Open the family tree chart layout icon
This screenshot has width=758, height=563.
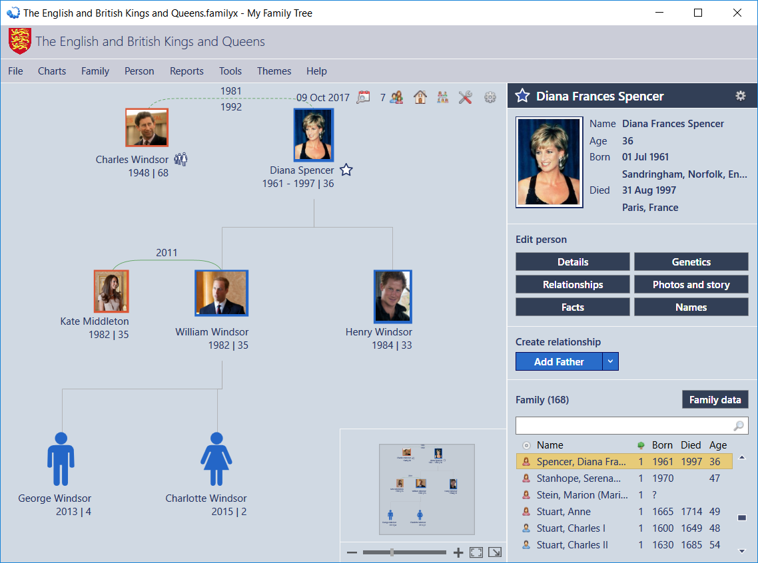tap(442, 97)
